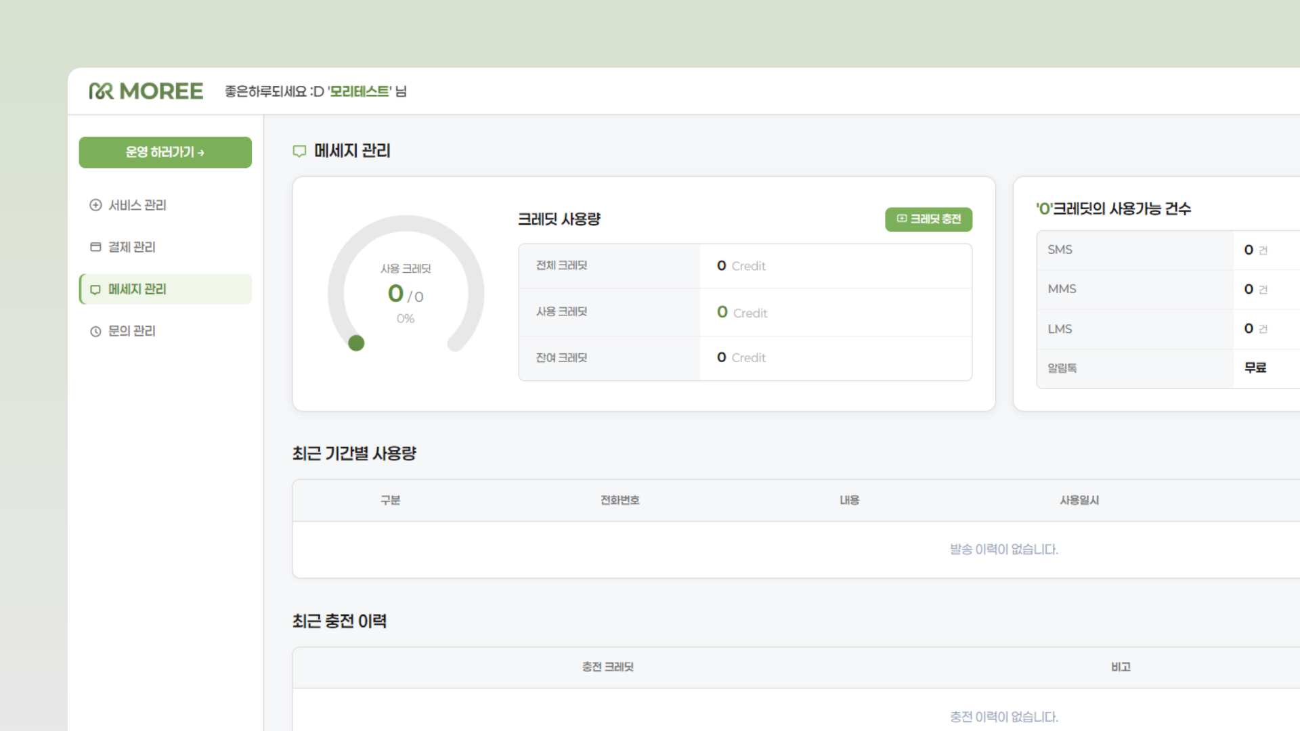The height and width of the screenshot is (731, 1300).
Task: Click the 무료 value in 알림톡 row
Action: [x=1255, y=368]
